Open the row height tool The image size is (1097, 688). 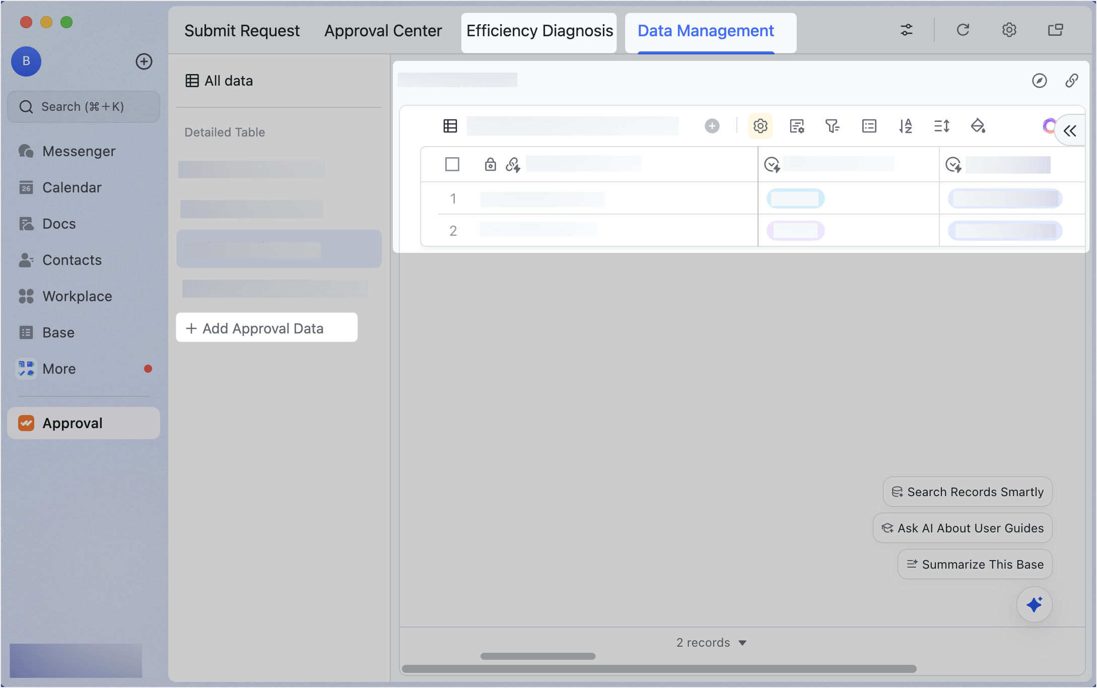pos(942,126)
